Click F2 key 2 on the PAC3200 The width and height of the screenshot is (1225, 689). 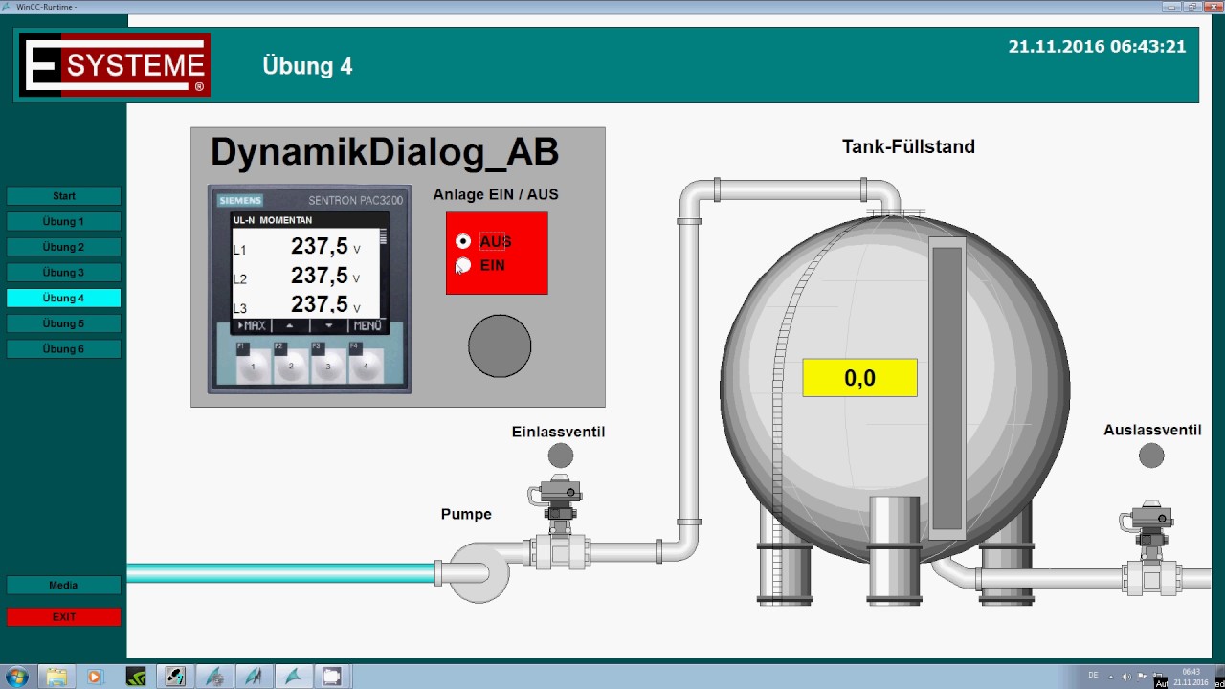tap(291, 366)
